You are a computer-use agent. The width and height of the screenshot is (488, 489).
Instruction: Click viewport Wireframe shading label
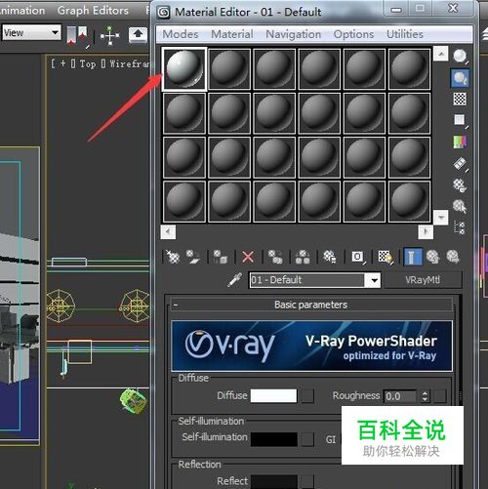click(130, 63)
